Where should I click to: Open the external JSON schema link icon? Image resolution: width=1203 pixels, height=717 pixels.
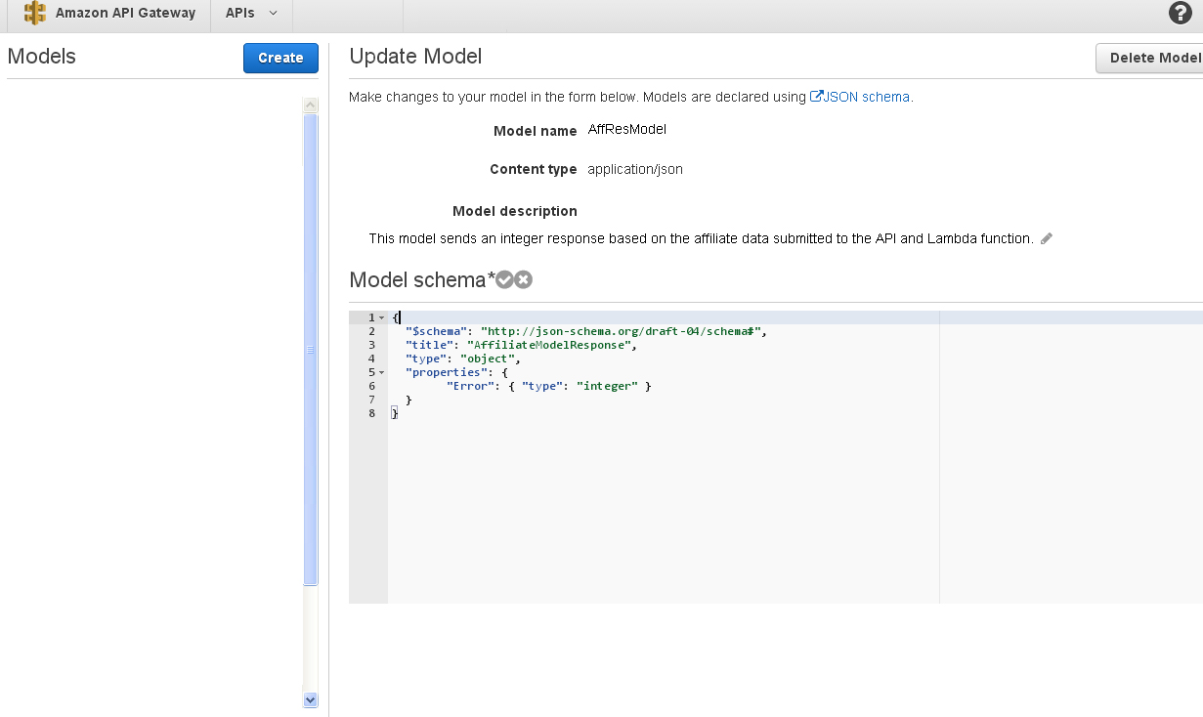click(x=816, y=97)
